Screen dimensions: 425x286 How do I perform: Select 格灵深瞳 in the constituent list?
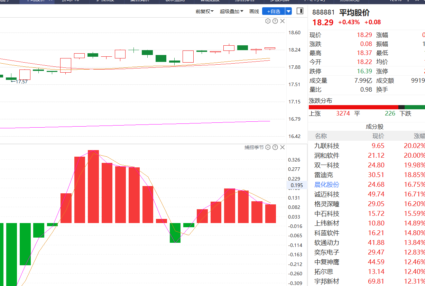tap(327, 204)
